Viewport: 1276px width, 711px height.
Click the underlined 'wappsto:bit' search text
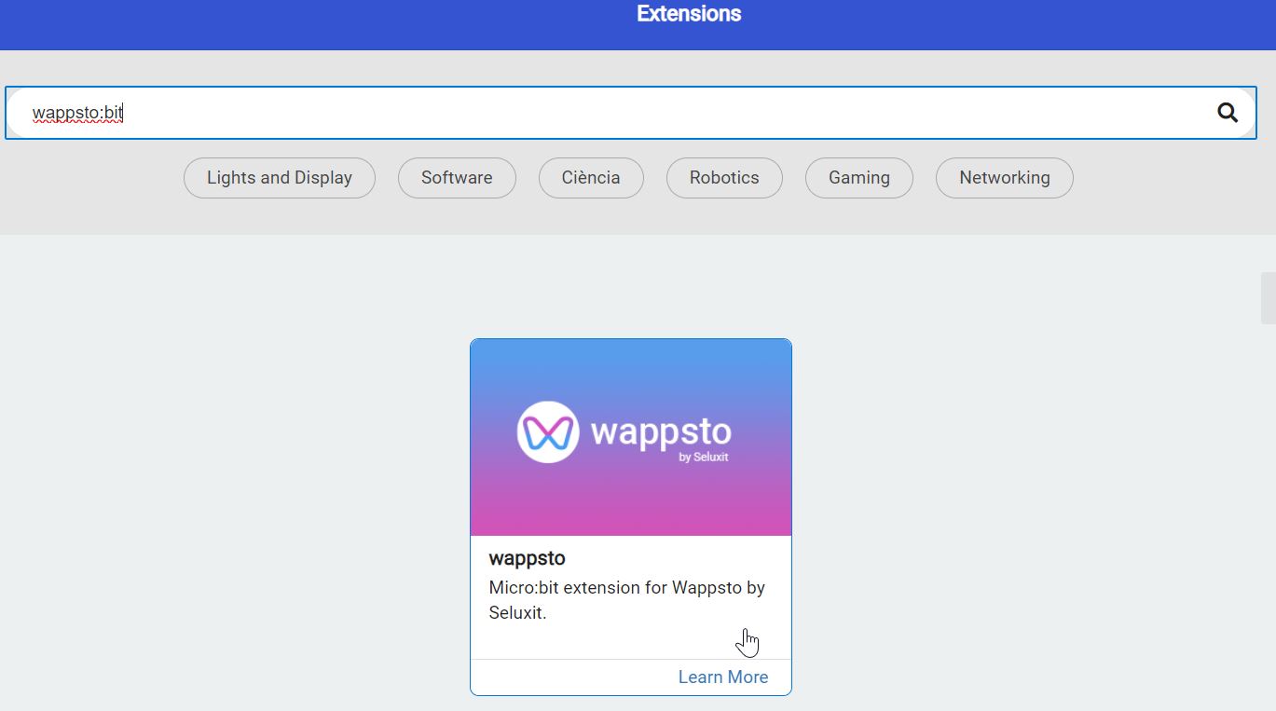77,113
